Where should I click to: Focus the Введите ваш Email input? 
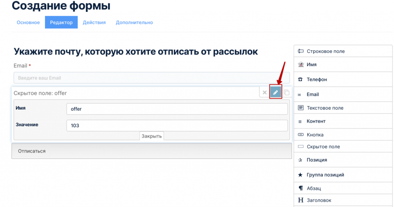[x=152, y=78]
